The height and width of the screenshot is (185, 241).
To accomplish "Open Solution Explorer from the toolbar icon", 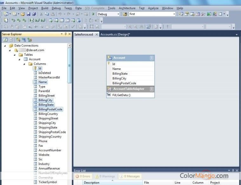I will (x=181, y=14).
